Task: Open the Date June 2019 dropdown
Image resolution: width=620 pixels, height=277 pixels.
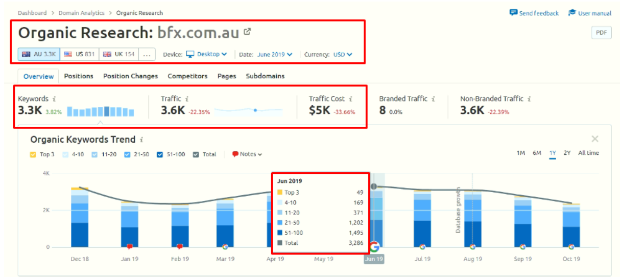Action: point(275,54)
